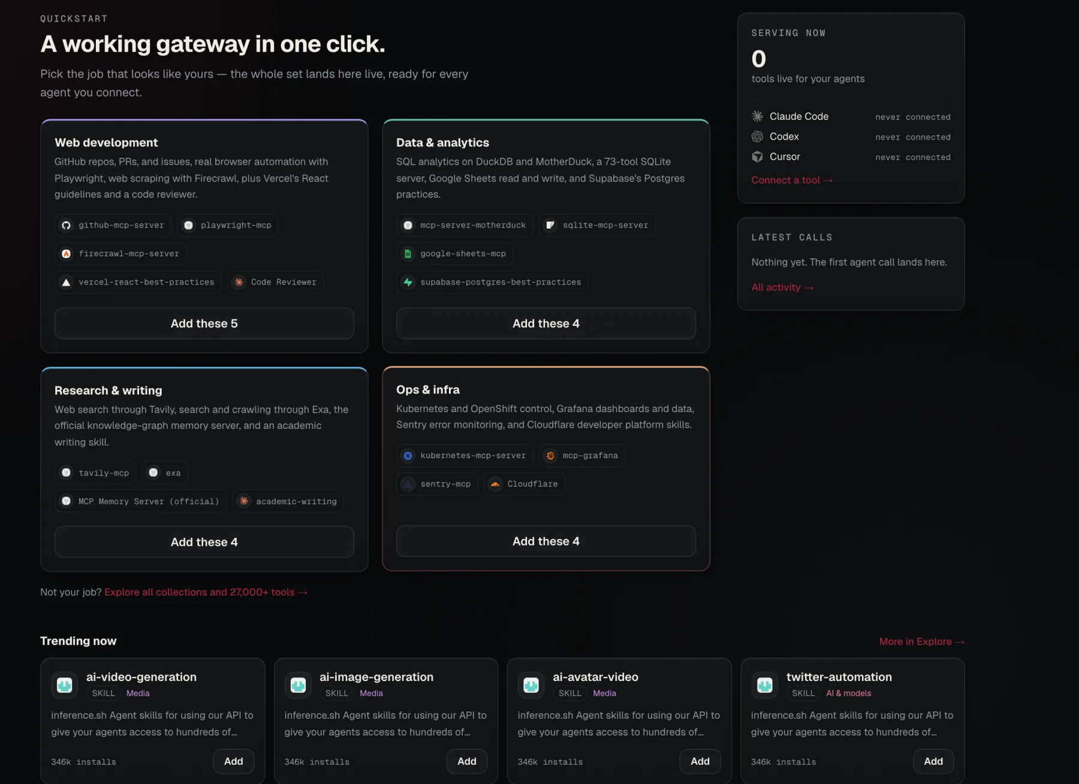This screenshot has width=1079, height=784.
Task: Open the ai-video-generation card title
Action: pos(141,677)
